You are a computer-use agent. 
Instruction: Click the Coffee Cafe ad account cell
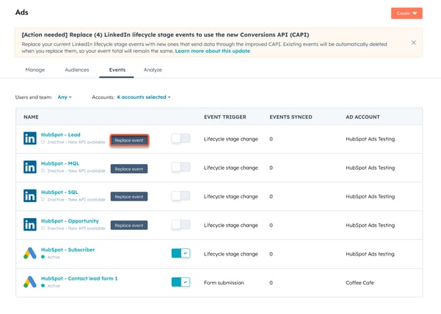[x=360, y=283]
